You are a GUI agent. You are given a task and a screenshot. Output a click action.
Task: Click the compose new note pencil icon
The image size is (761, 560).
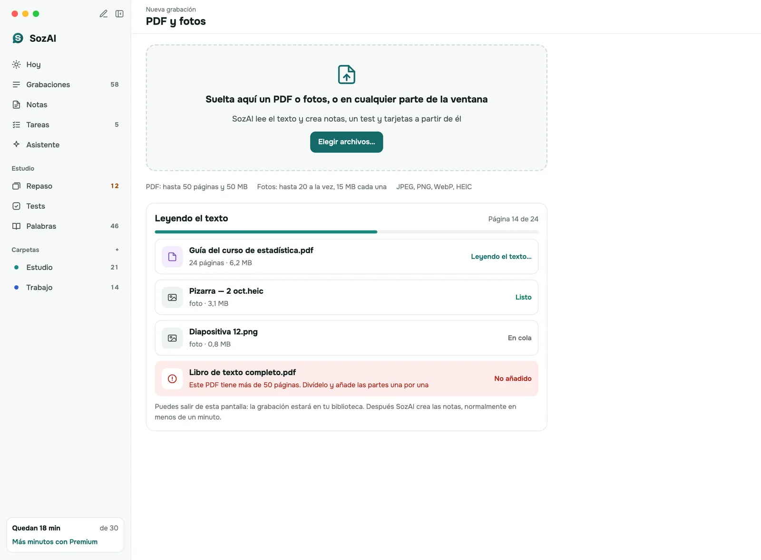pos(103,14)
